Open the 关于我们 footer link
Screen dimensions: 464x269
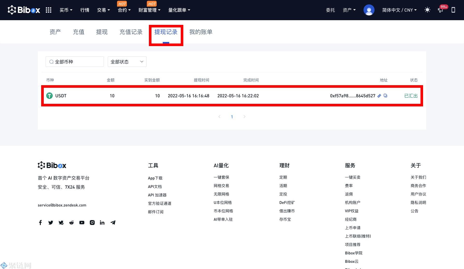[418, 177]
